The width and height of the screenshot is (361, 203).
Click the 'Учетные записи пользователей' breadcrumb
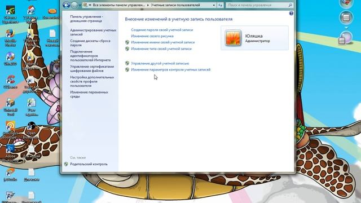coord(175,5)
